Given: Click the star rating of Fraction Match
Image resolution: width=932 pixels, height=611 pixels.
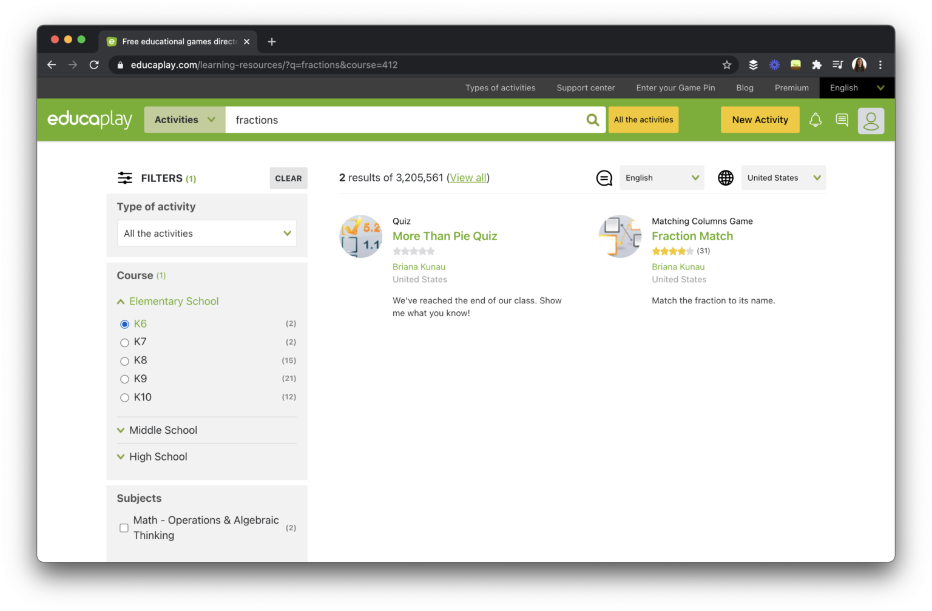Looking at the screenshot, I should tap(673, 251).
